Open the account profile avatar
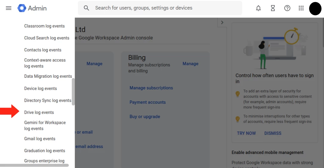The width and height of the screenshot is (324, 168). click(x=315, y=8)
